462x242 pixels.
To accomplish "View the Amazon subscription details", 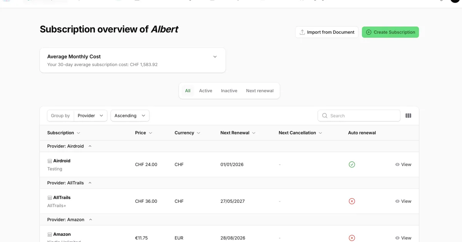I will click(x=403, y=238).
